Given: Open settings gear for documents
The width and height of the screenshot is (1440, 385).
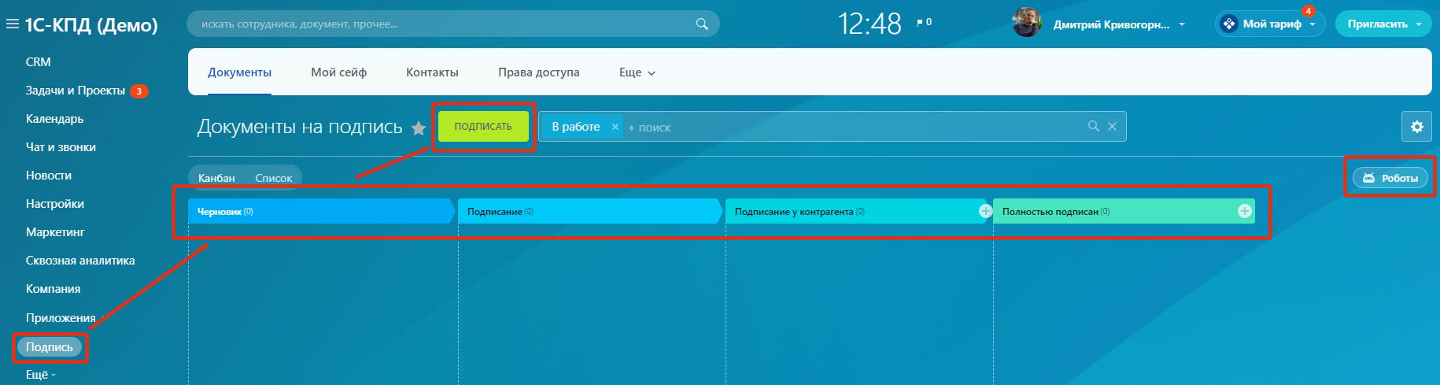Looking at the screenshot, I should click(1416, 126).
